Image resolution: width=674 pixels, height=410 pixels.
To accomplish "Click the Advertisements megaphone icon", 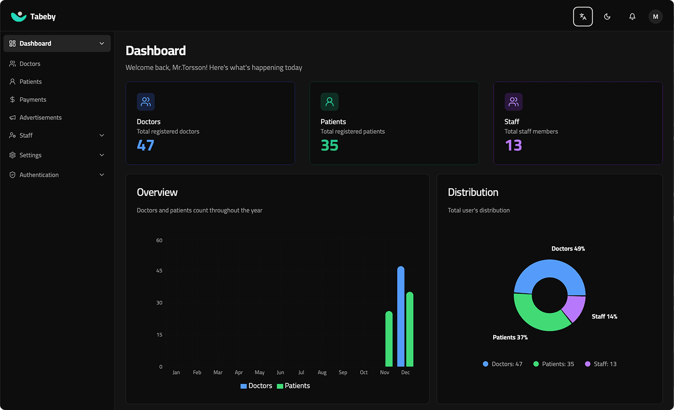I will [12, 117].
